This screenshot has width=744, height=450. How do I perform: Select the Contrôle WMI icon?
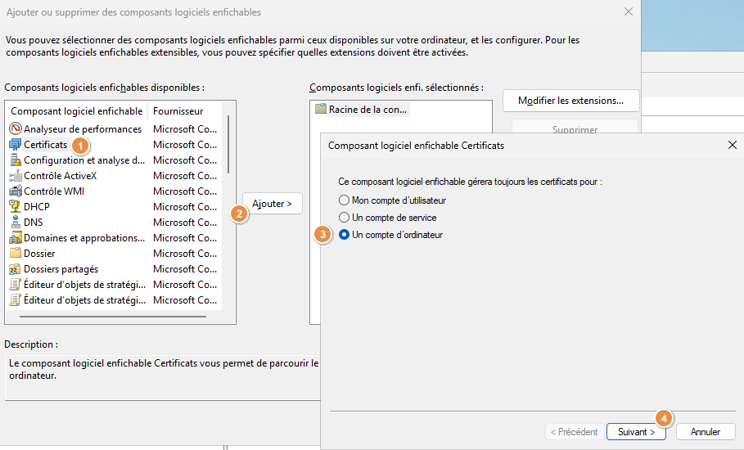[x=16, y=191]
